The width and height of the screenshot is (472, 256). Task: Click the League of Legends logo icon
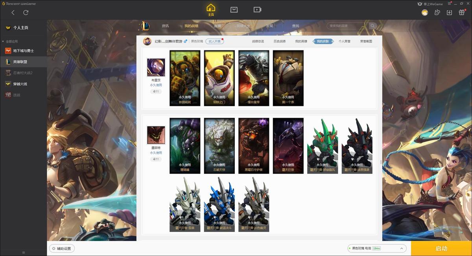pyautogui.click(x=146, y=26)
